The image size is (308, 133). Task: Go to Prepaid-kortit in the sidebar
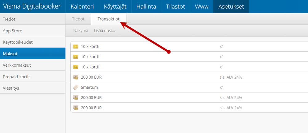point(33,77)
